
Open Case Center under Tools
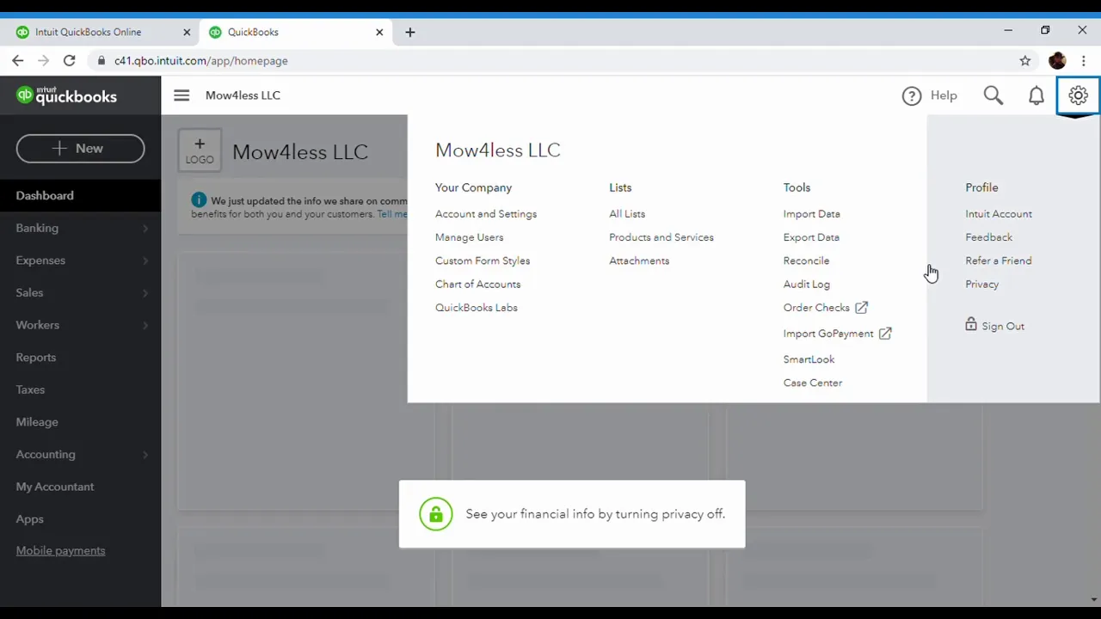[x=813, y=383]
